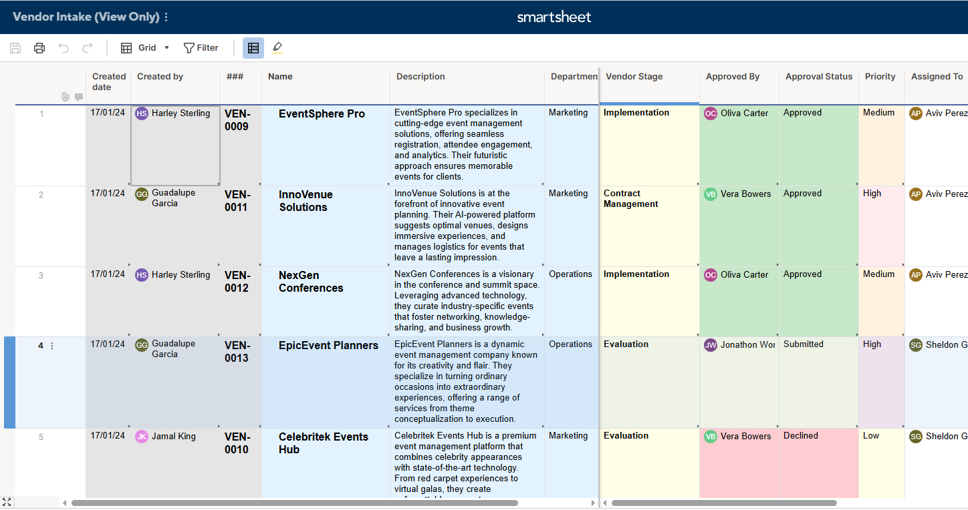Select the Declined approval status cell

pyautogui.click(x=819, y=463)
